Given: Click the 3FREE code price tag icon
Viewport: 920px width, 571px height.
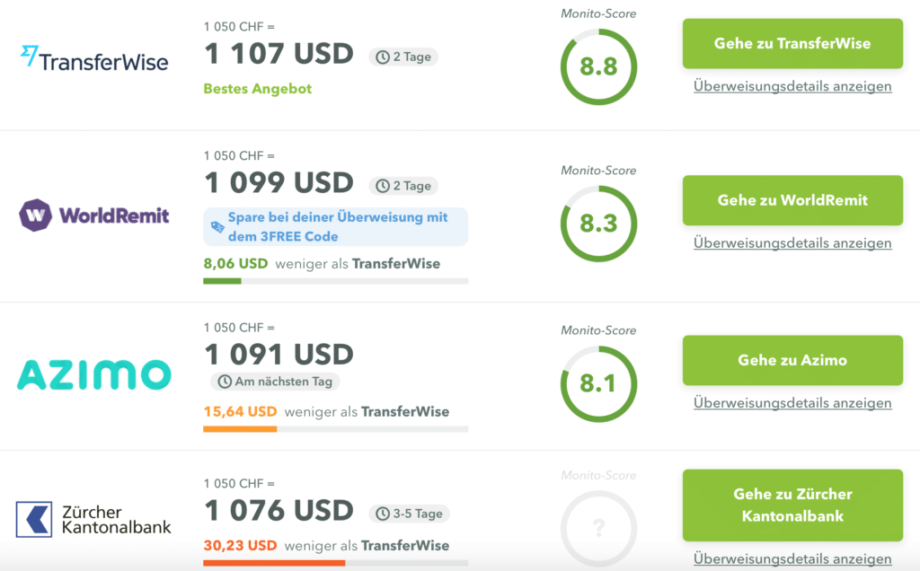Looking at the screenshot, I should (217, 227).
